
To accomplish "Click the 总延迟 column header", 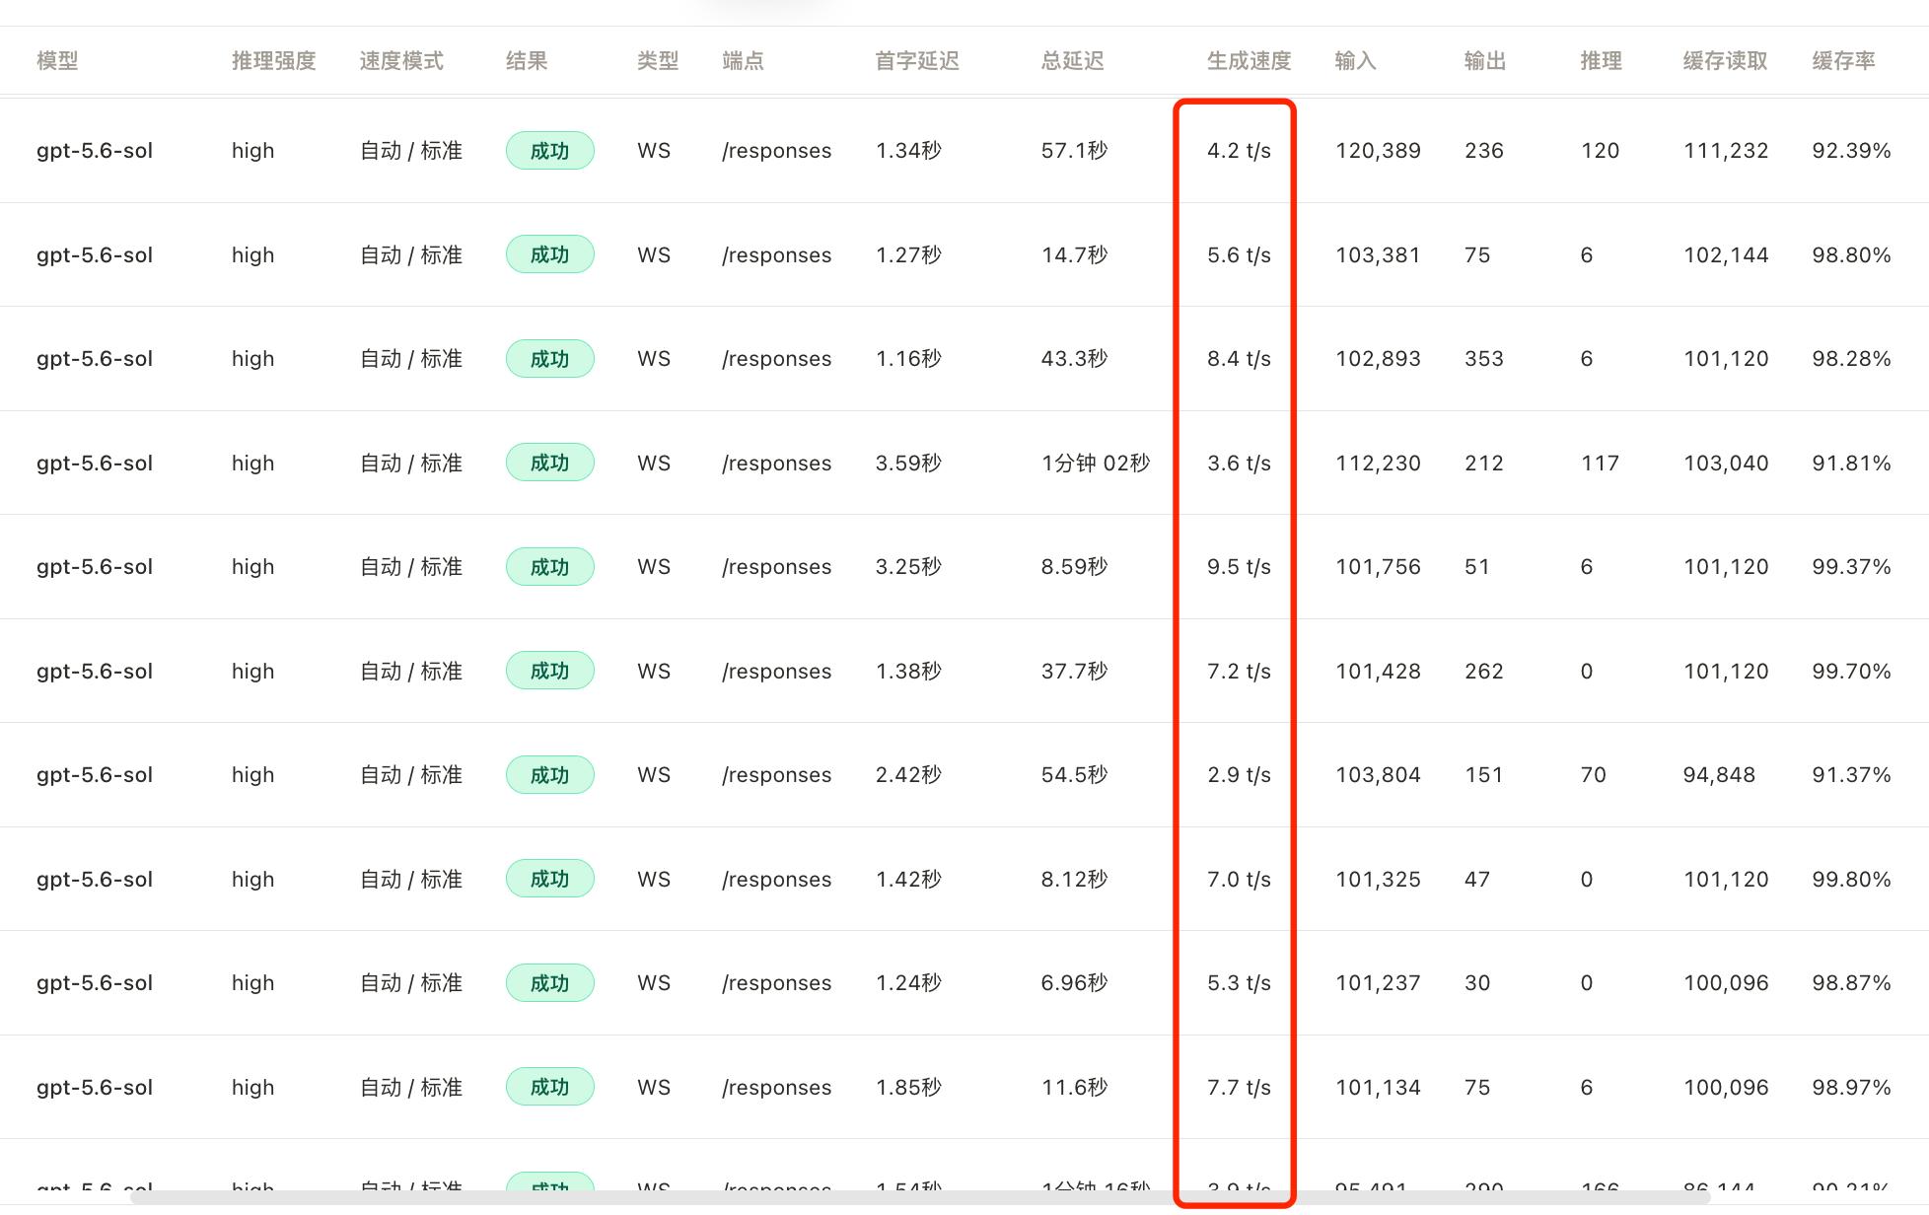I will click(1073, 61).
